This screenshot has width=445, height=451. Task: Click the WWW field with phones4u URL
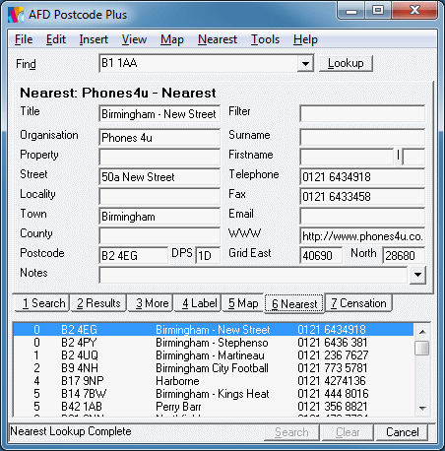(362, 236)
